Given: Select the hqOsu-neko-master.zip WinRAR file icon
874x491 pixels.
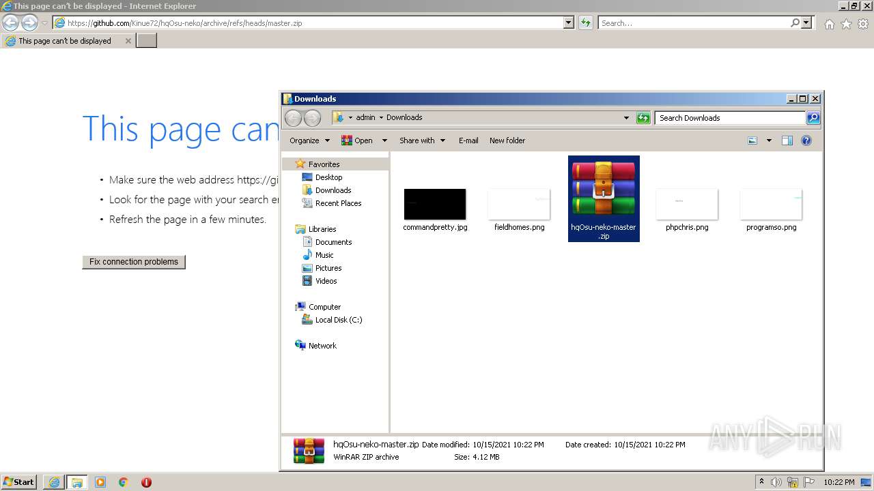Looking at the screenshot, I should 604,198.
